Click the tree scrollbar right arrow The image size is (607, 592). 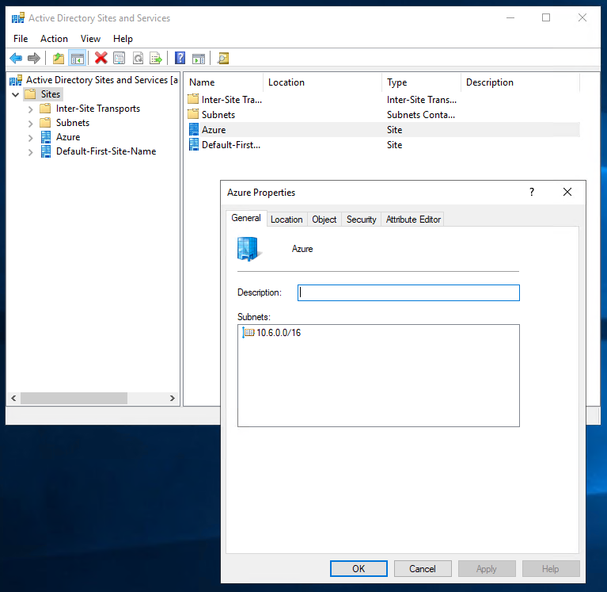pyautogui.click(x=173, y=398)
